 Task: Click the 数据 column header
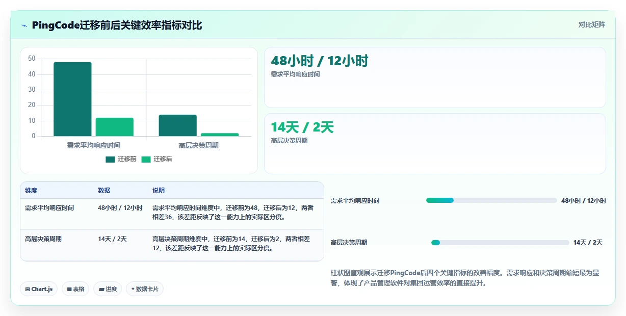click(x=104, y=191)
